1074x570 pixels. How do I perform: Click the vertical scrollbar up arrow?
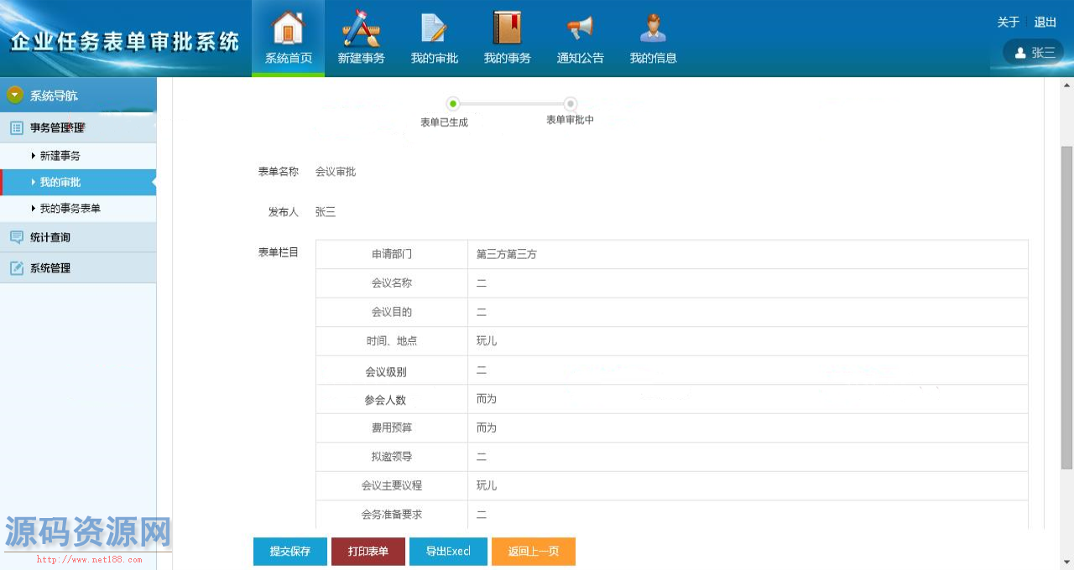1067,85
